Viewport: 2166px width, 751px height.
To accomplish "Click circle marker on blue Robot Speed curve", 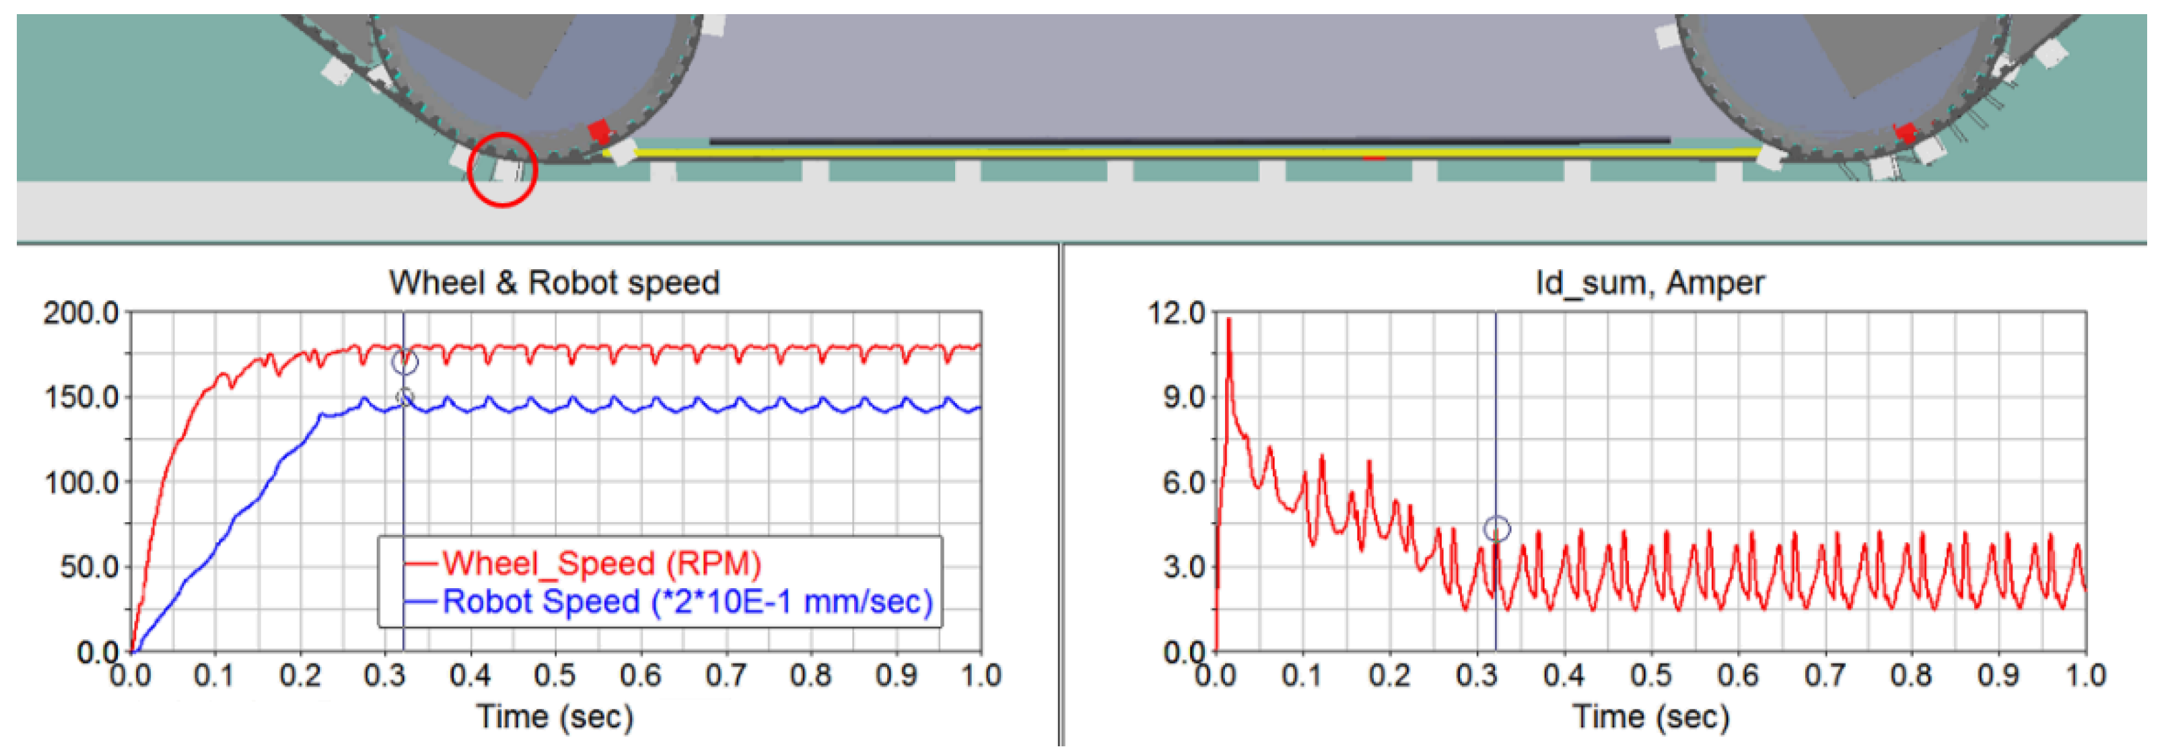I will tap(405, 397).
